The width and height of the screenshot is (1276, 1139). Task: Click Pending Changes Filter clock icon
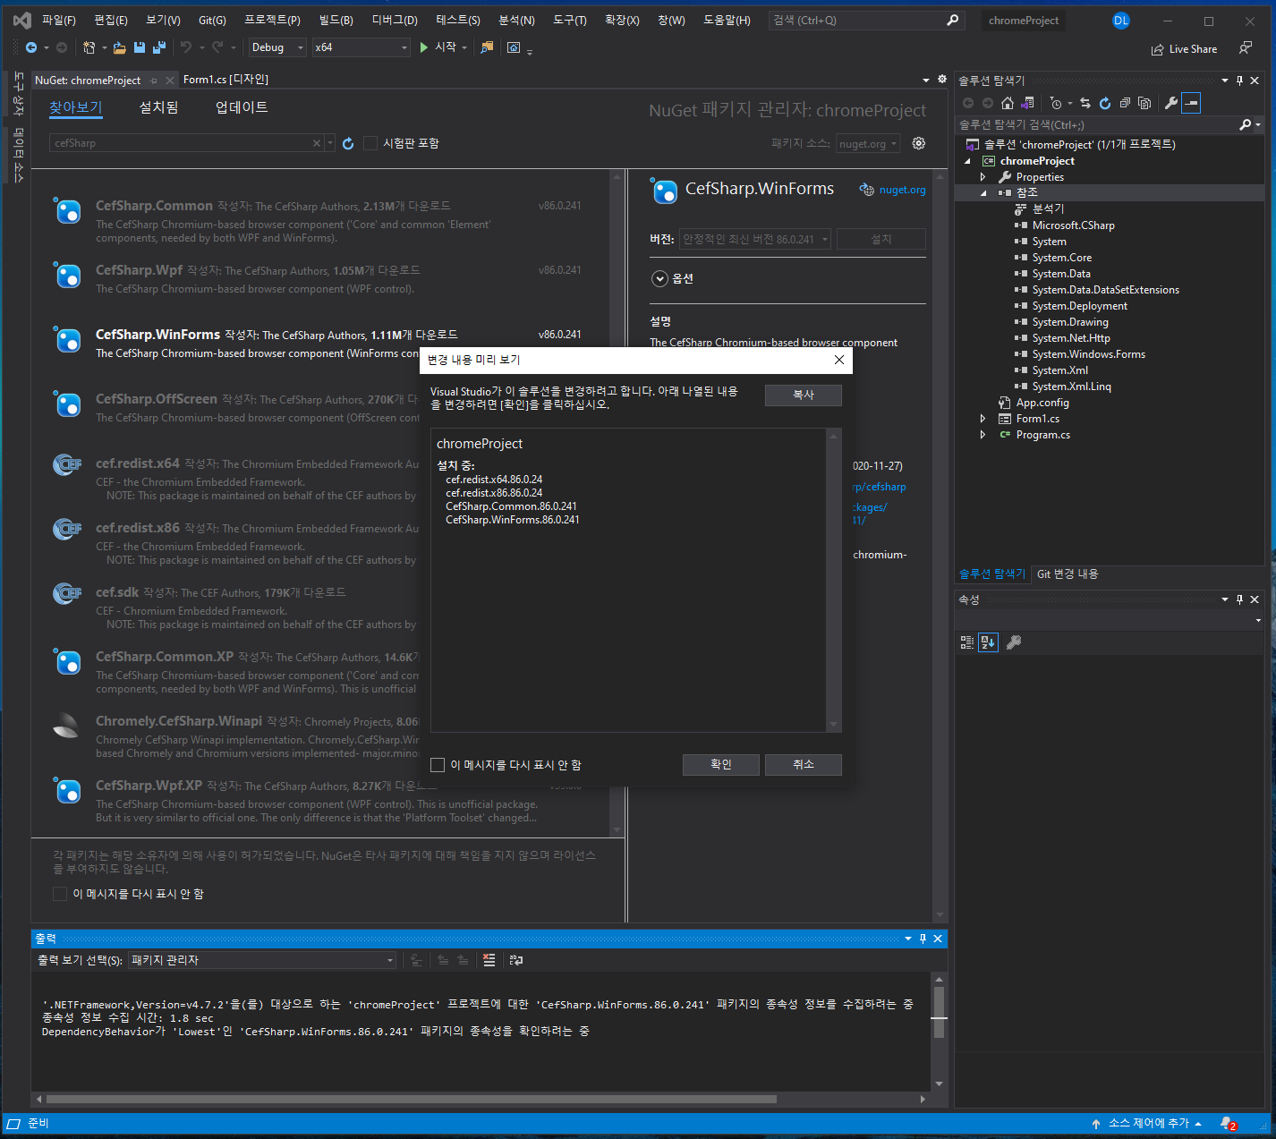[x=1056, y=103]
